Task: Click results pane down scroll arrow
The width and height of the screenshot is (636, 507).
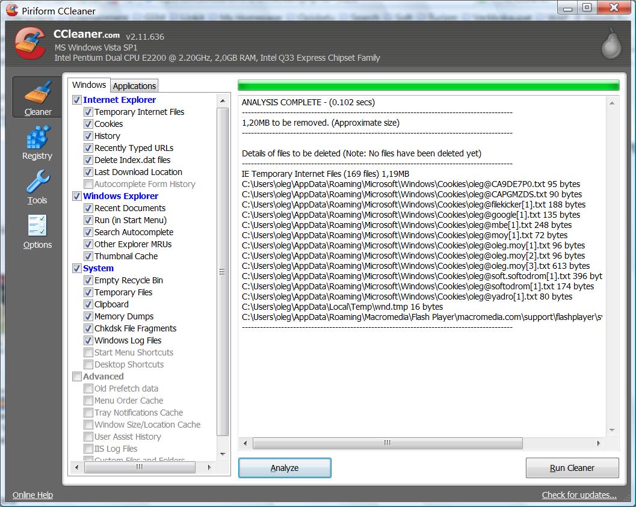Action: [x=612, y=430]
